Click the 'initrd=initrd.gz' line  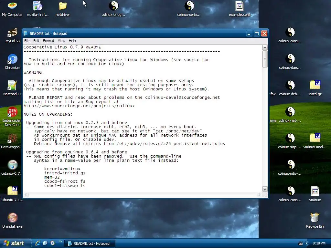click(65, 173)
